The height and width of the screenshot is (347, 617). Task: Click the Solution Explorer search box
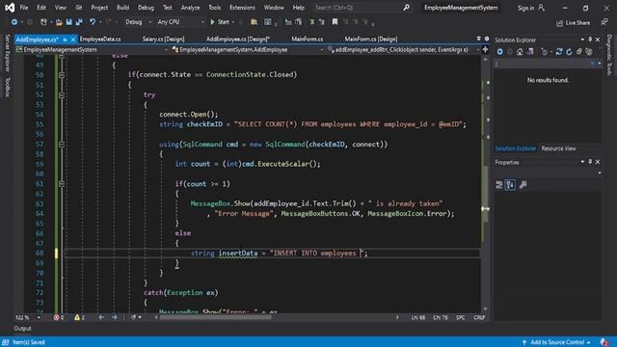coord(544,64)
